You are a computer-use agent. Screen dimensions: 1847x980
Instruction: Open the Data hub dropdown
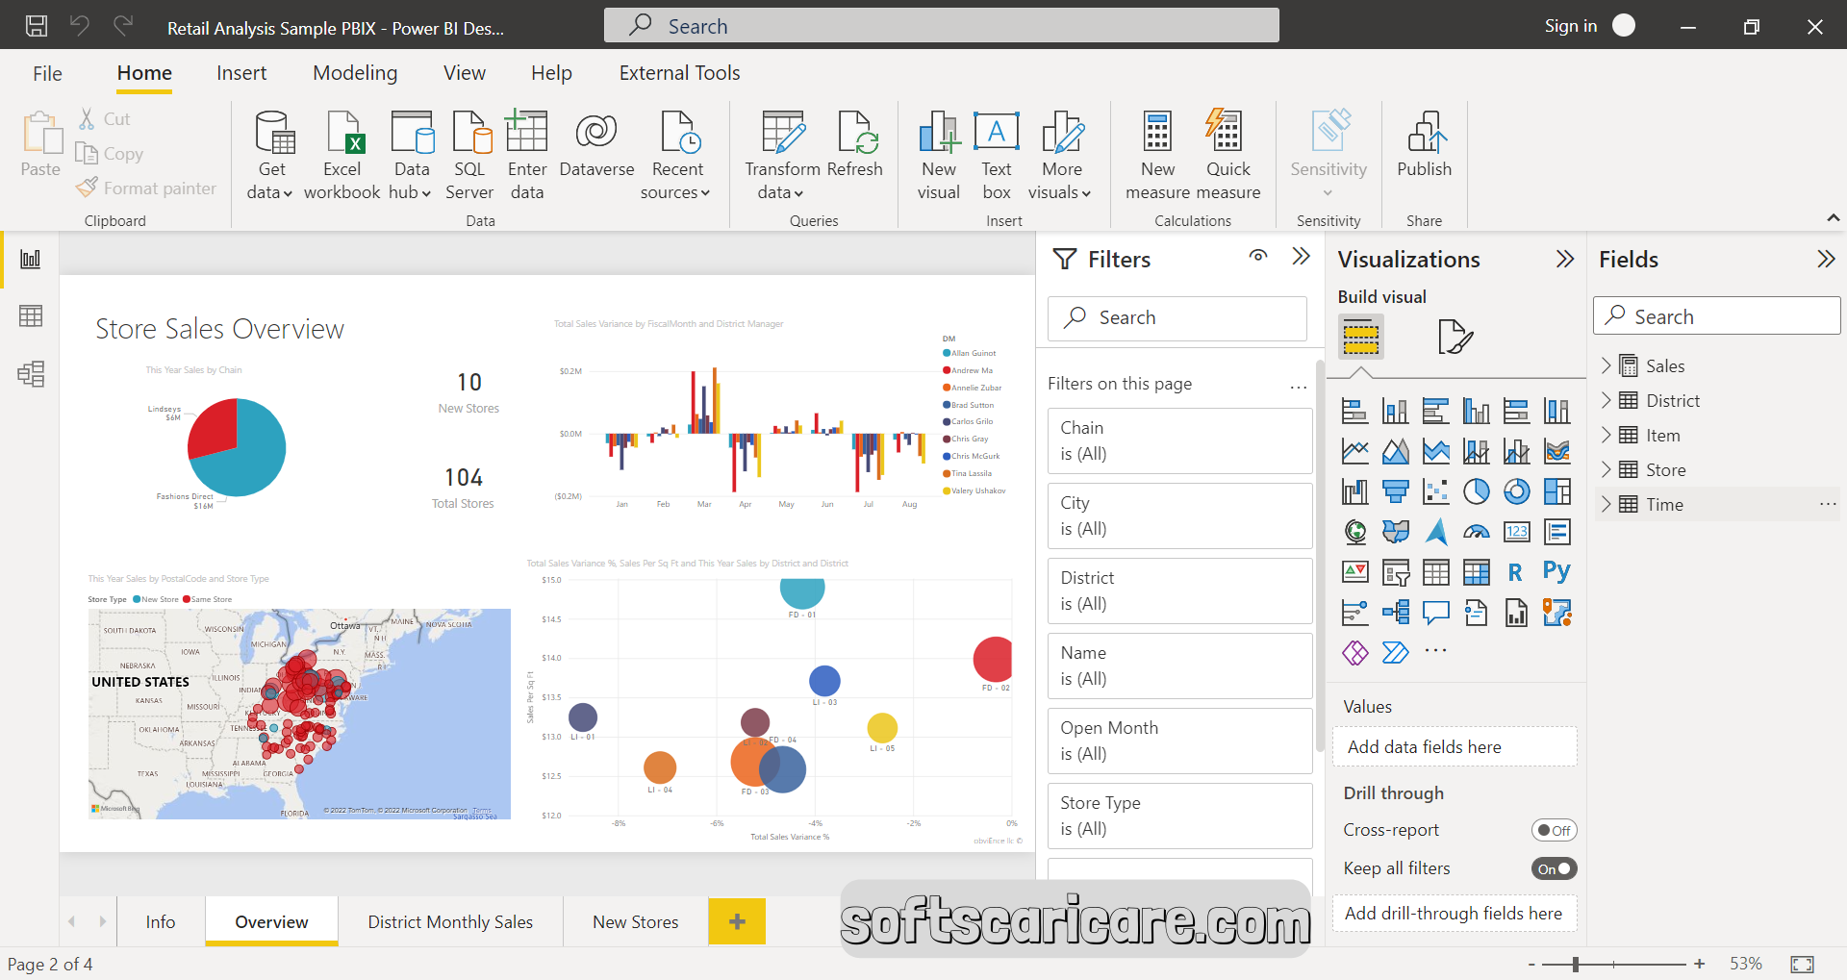tap(411, 155)
